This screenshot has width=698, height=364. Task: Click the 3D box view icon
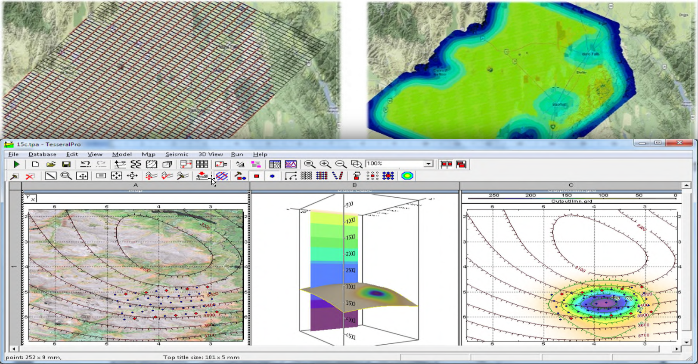click(167, 164)
